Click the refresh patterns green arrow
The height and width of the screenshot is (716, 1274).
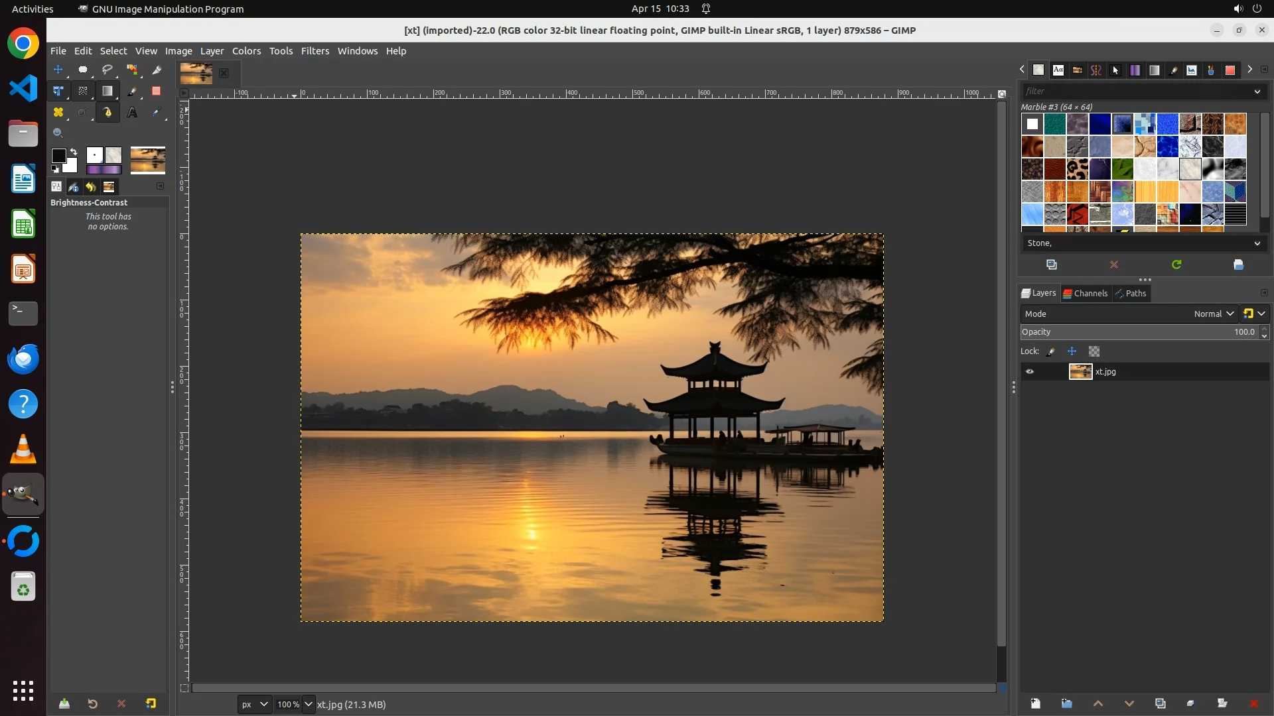click(1176, 265)
